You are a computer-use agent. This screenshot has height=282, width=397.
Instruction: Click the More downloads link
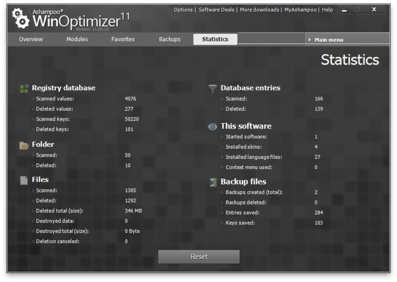coord(260,10)
